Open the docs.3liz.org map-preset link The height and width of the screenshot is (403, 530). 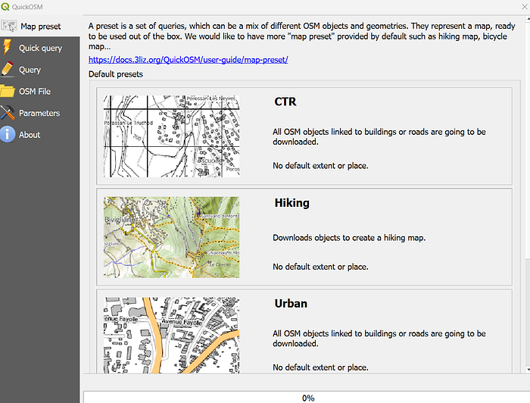tap(189, 60)
